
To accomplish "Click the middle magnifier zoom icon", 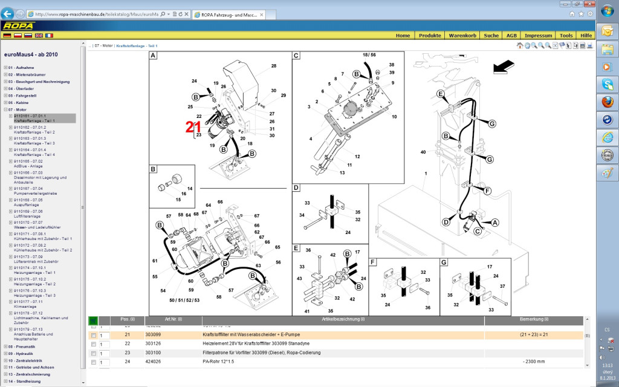I will [541, 46].
